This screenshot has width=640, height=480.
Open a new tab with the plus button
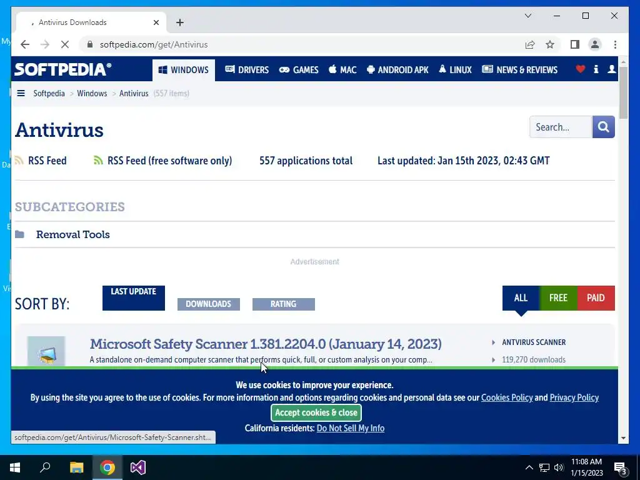point(180,22)
